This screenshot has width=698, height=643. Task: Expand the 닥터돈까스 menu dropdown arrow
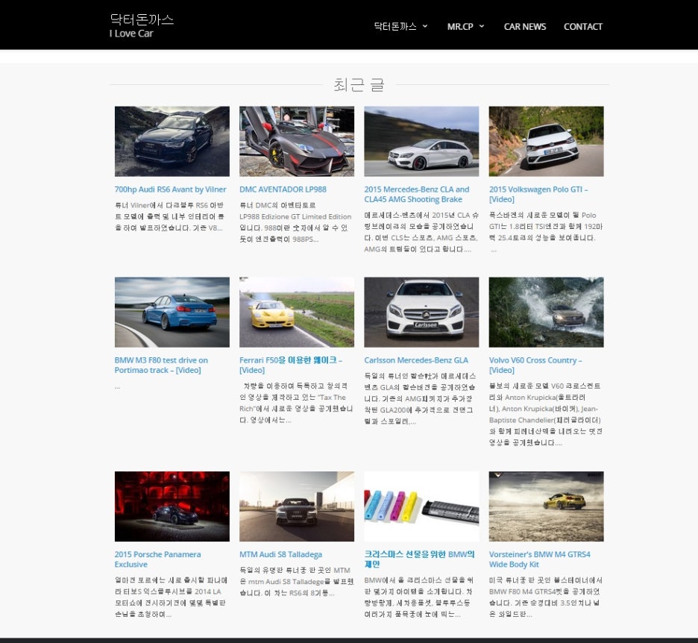tap(425, 26)
